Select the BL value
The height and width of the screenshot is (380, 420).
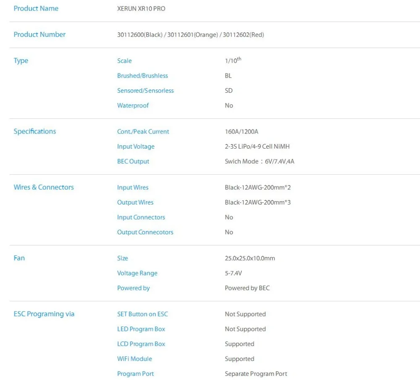coord(228,76)
